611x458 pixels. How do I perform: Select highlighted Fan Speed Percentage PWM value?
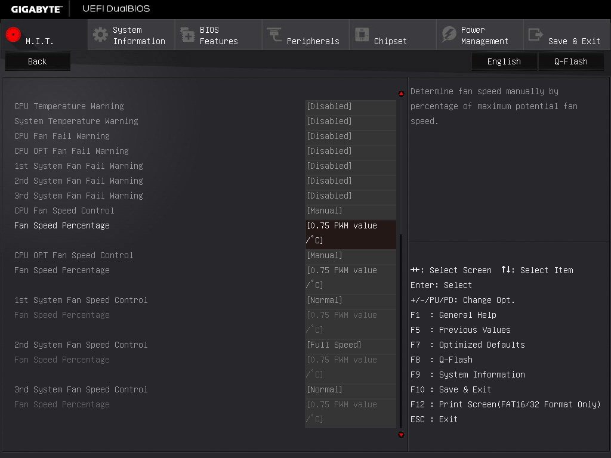pos(350,233)
